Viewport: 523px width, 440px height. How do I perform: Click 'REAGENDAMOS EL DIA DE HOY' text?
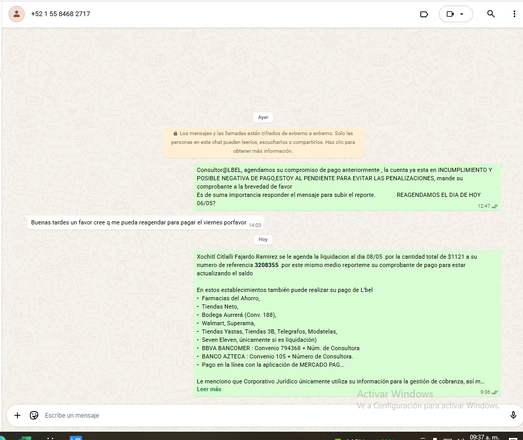(439, 195)
